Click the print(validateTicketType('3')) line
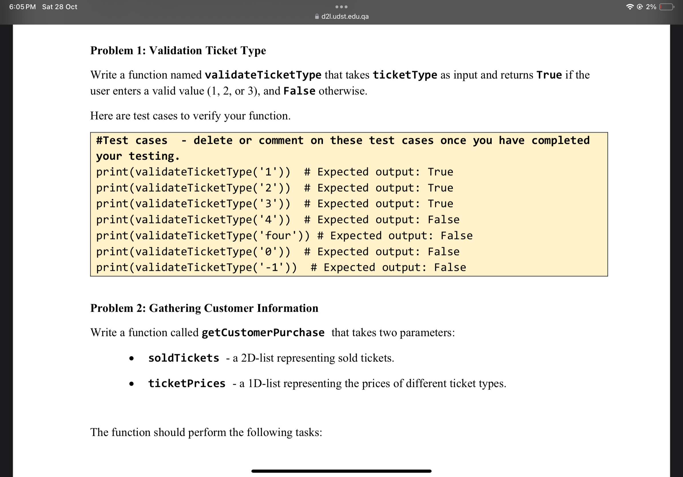 [x=274, y=204]
